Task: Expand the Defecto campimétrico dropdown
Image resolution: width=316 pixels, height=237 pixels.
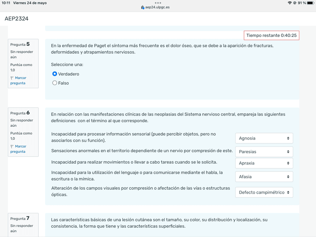Action: click(264, 192)
